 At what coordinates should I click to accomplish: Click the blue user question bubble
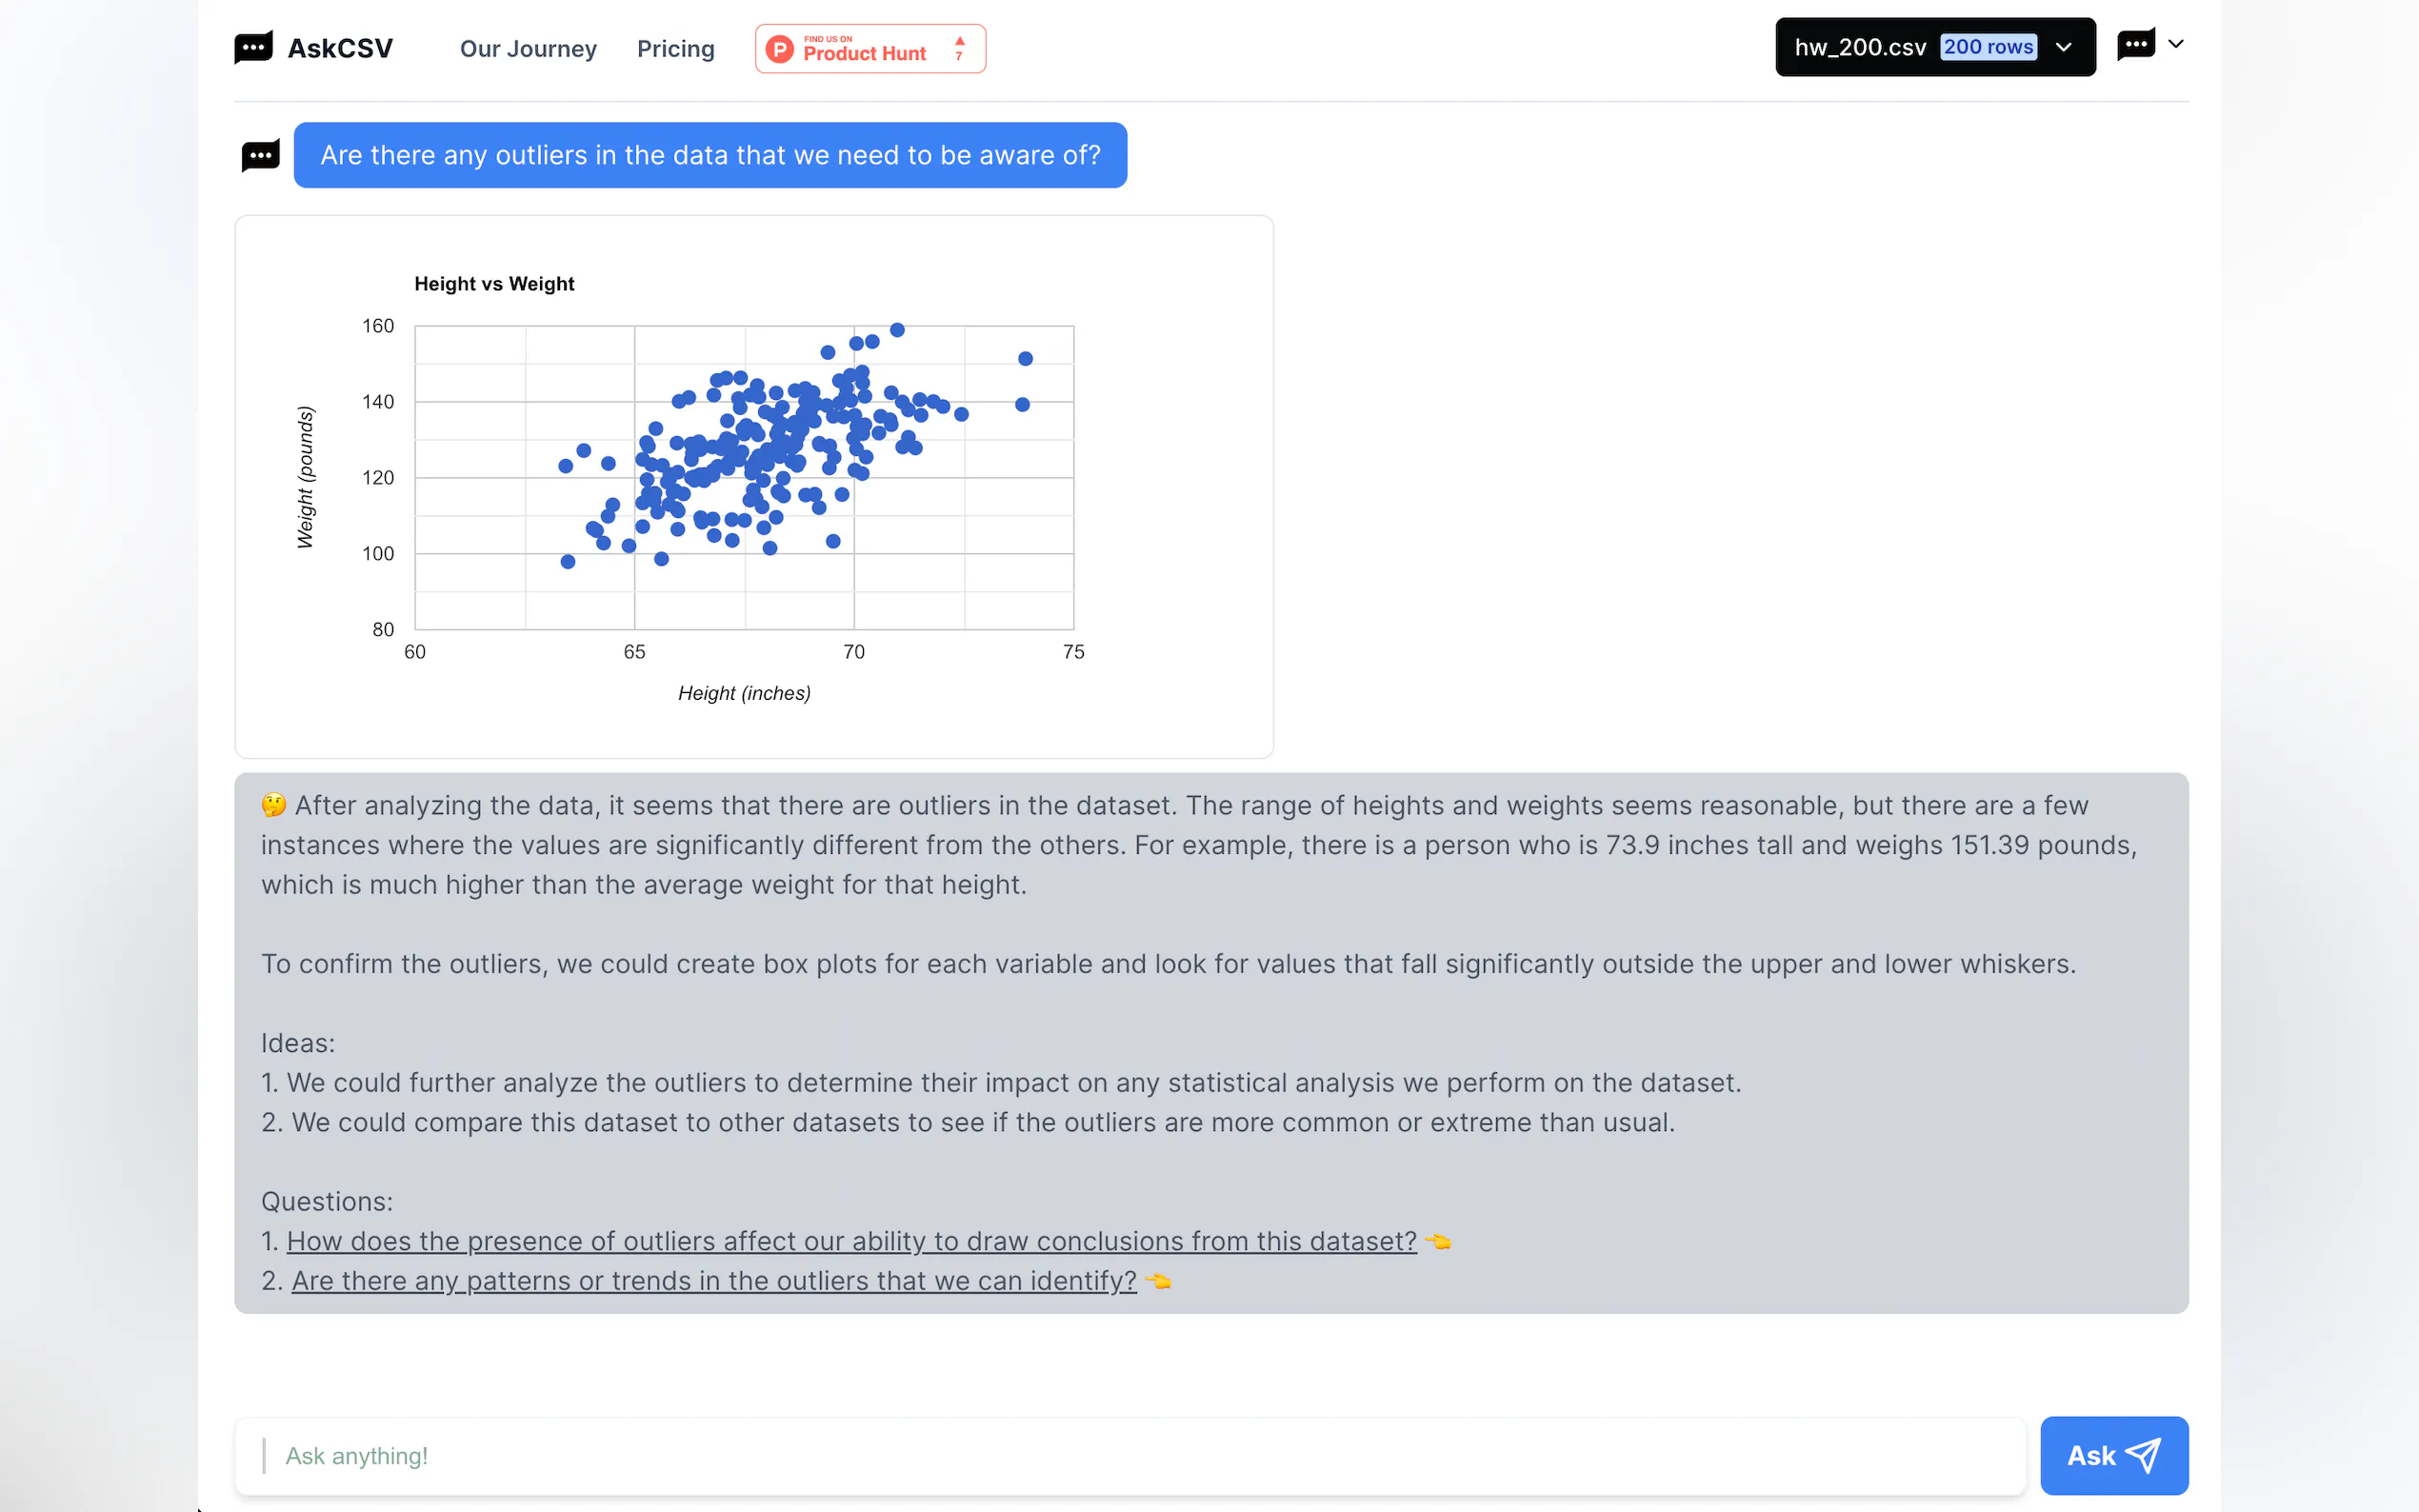pyautogui.click(x=710, y=155)
